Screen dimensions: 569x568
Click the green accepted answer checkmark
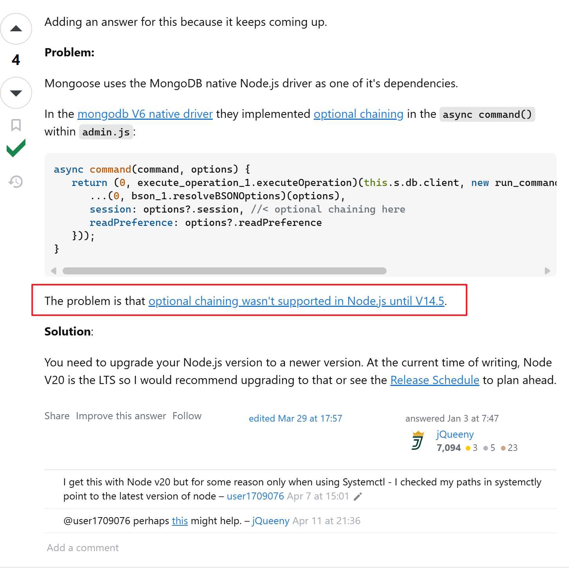[16, 148]
